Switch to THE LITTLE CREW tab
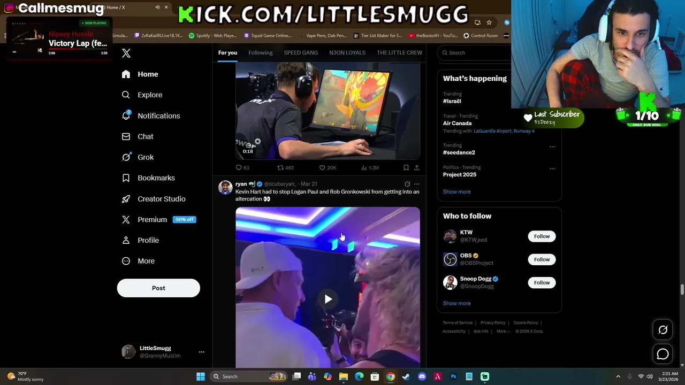The height and width of the screenshot is (385, 685). coord(399,52)
